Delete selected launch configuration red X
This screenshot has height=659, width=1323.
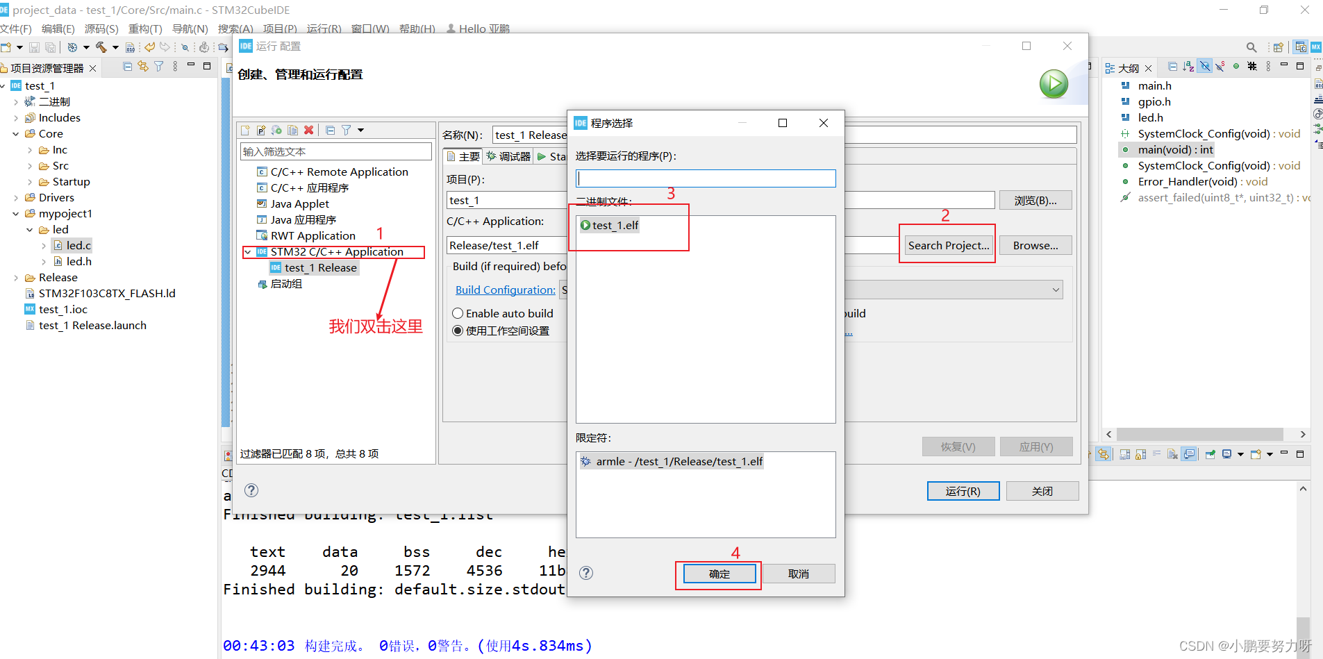309,130
